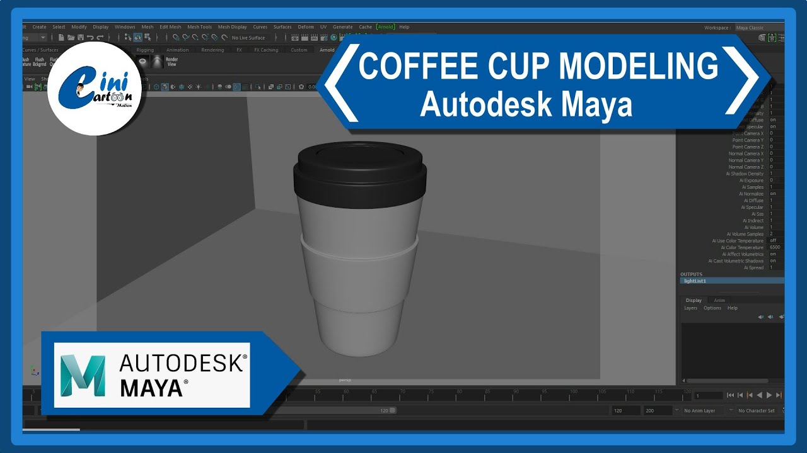Image resolution: width=807 pixels, height=453 pixels.
Task: Open the Render View window icon
Action: (x=295, y=38)
